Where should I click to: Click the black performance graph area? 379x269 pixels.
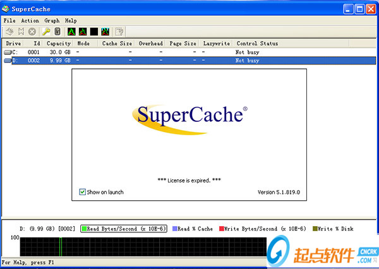(x=143, y=246)
